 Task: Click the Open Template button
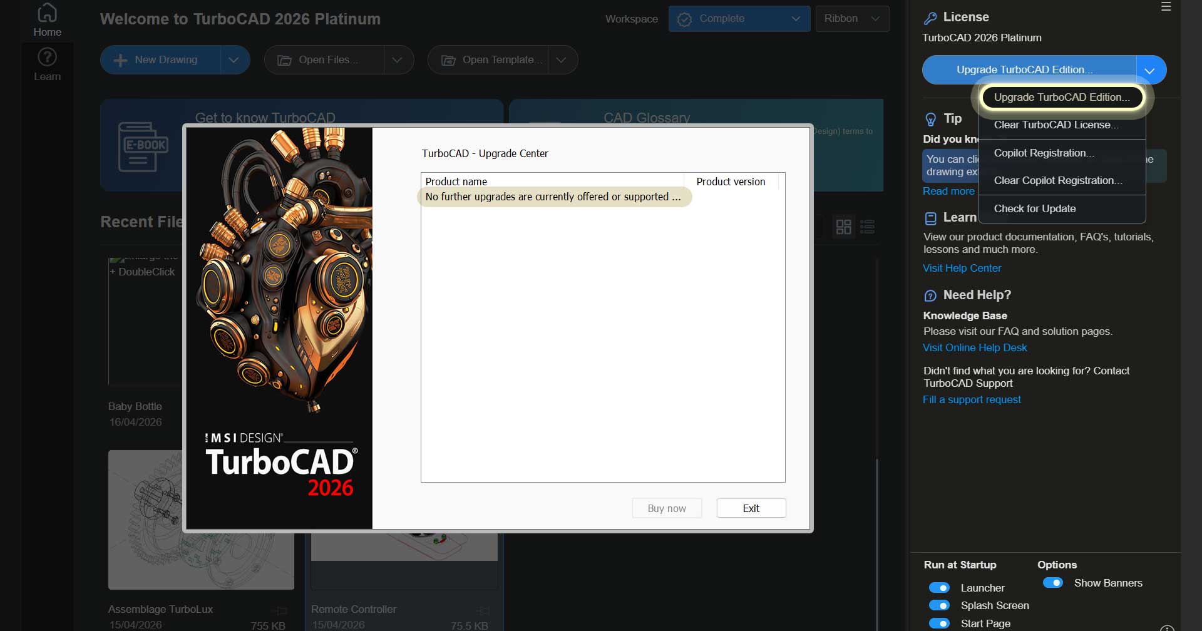[x=488, y=60]
